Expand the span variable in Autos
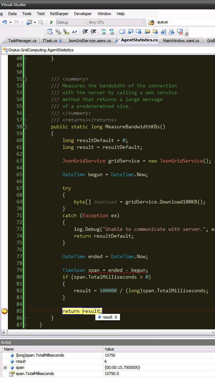Viewport: 215px width, 380px height. click(5, 368)
